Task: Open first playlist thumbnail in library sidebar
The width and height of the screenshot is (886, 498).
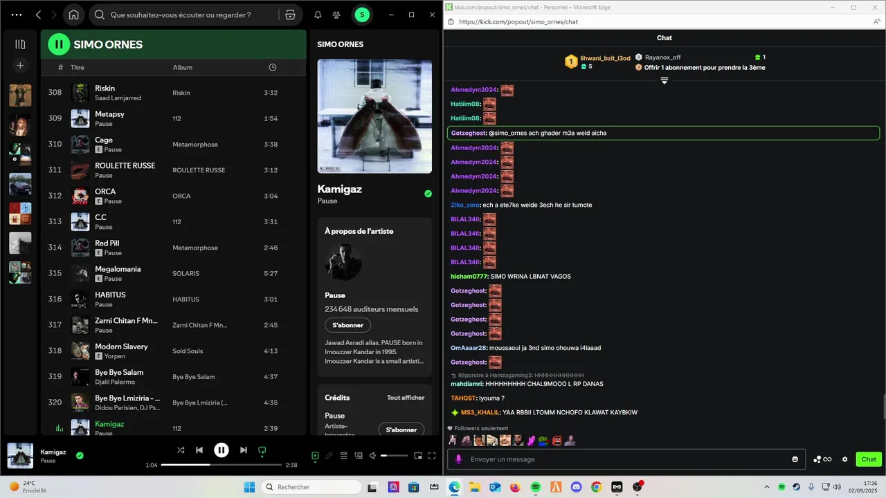Action: 20,95
